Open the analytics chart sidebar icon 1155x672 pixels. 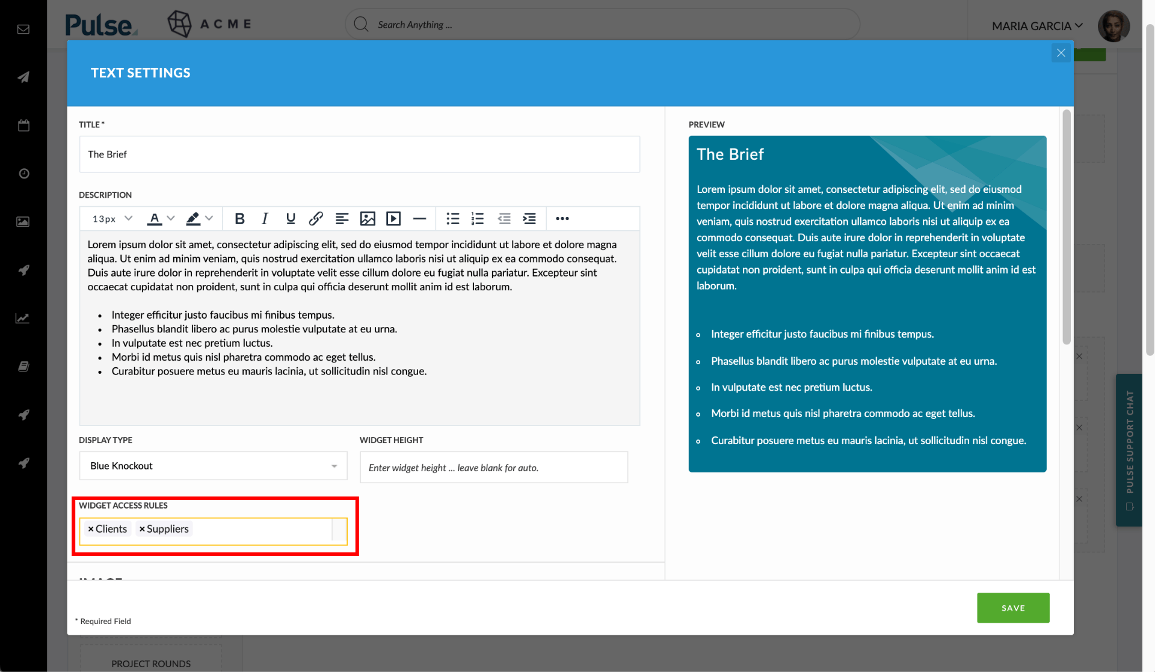click(x=23, y=318)
